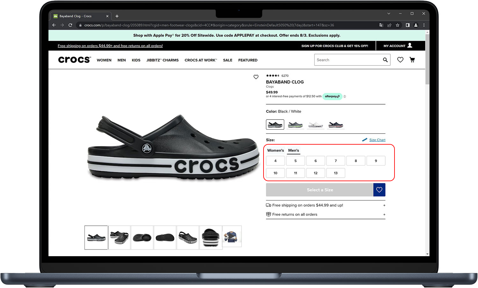This screenshot has width=478, height=288.
Task: Favorite the product via heart above image
Action: pyautogui.click(x=256, y=77)
